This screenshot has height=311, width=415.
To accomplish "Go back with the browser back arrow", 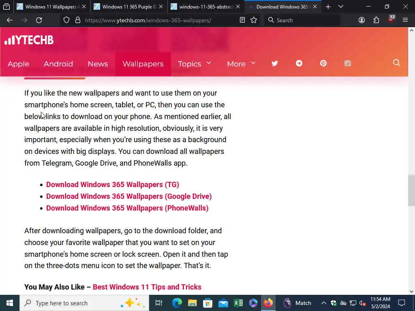I will point(10,20).
